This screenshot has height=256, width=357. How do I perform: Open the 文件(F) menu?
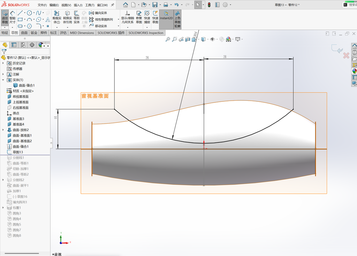(42, 5)
